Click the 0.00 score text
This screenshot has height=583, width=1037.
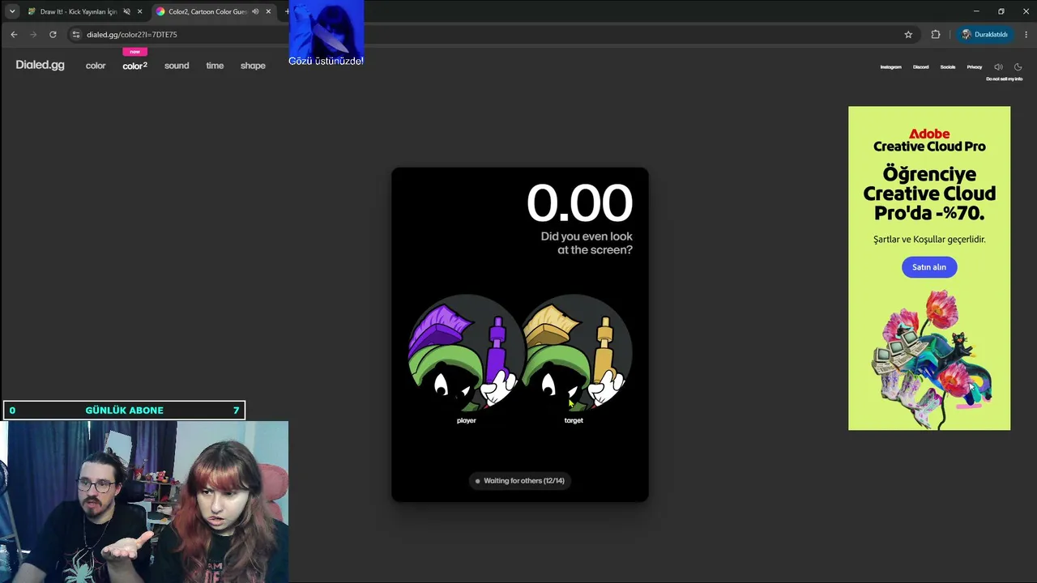[579, 202]
